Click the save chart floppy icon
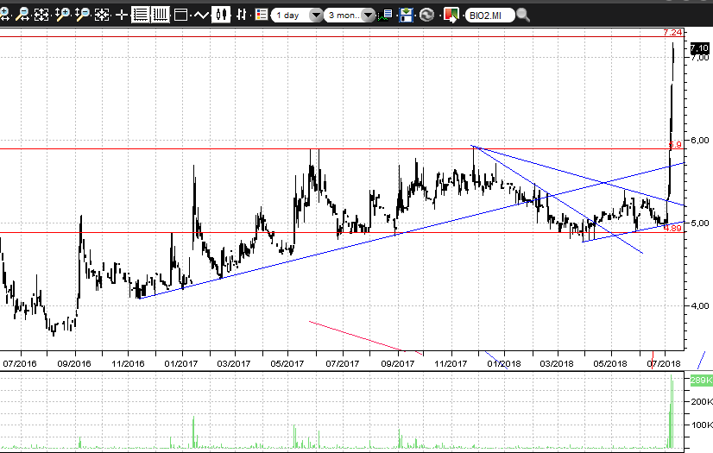The width and height of the screenshot is (713, 453). tap(406, 16)
